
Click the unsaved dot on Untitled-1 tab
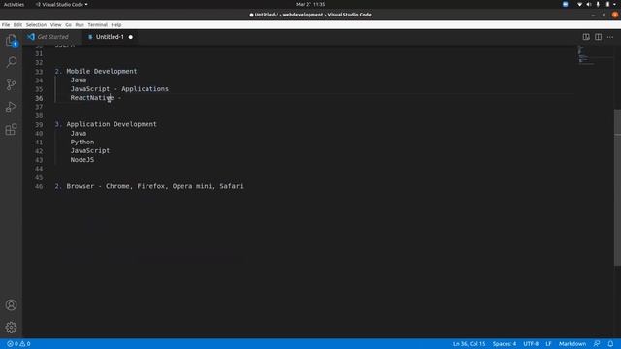coord(131,37)
